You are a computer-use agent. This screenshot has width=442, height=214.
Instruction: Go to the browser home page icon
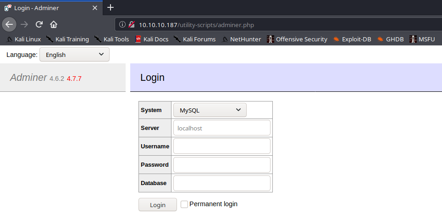click(x=54, y=24)
